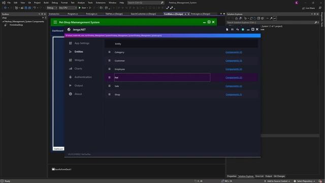This screenshot has height=183, width=325.
Task: Open Components link for Employee entity
Action: click(234, 69)
